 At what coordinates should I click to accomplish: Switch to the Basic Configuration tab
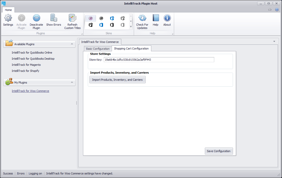click(x=98, y=48)
